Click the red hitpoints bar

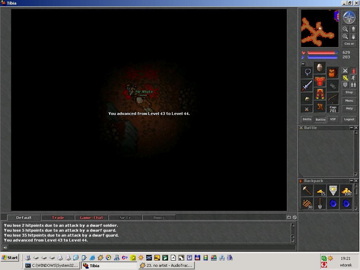click(323, 53)
